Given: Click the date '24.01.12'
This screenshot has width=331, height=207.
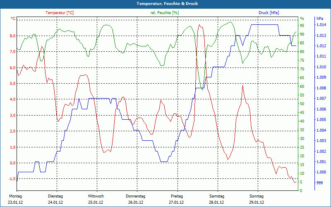Looking at the screenshot, I should tap(55, 202).
